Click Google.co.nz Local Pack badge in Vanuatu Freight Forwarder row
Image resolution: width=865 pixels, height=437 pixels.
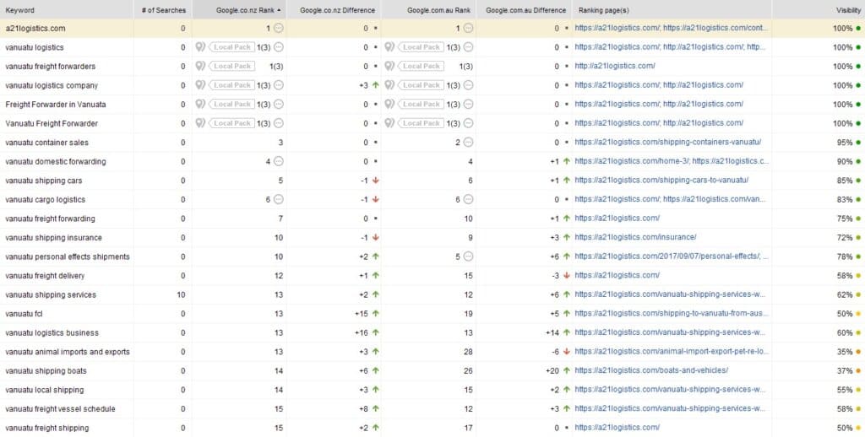point(231,123)
